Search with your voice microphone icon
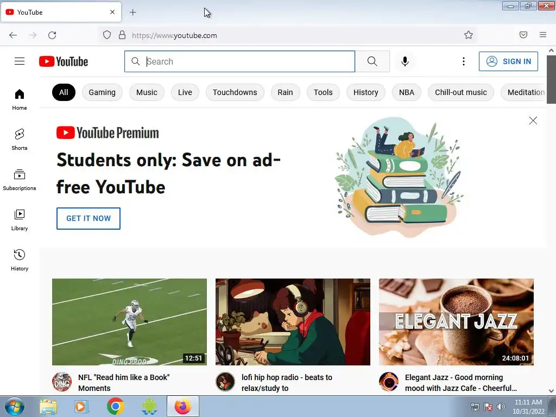This screenshot has width=556, height=417. (405, 61)
